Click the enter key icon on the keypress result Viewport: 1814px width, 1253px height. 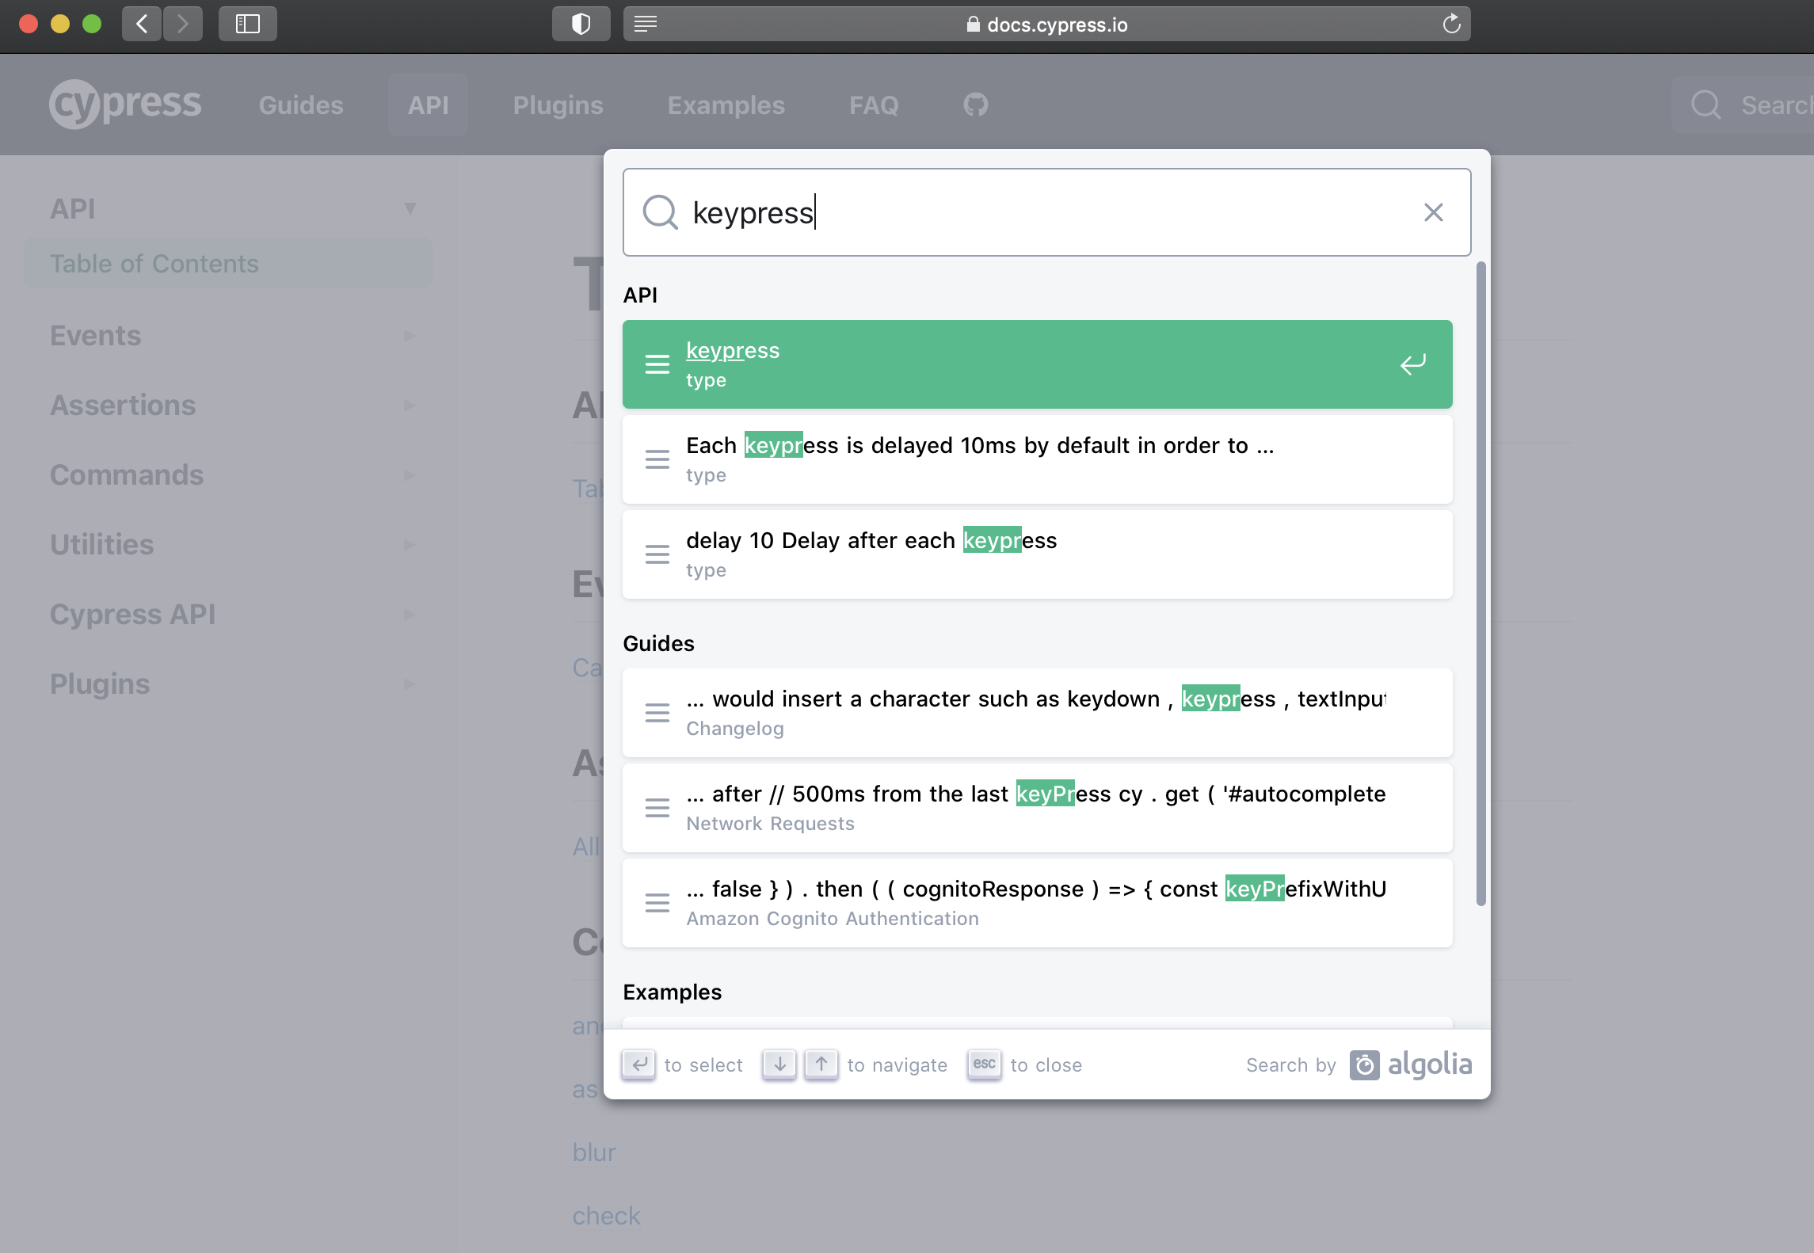click(1412, 364)
